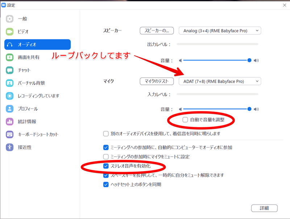Screen dimensions: 290x219
Task: Open the speaker device dropdown
Action: pyautogui.click(x=220, y=31)
